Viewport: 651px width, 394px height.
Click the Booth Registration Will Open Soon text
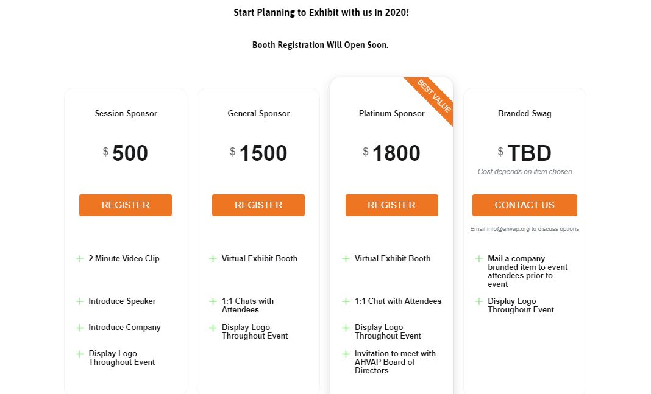[320, 45]
